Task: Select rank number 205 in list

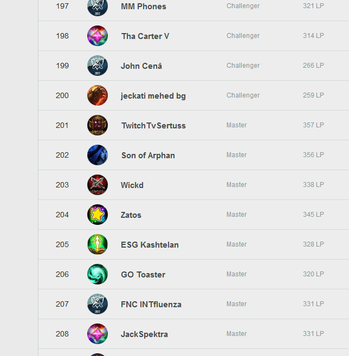Action: pos(62,244)
